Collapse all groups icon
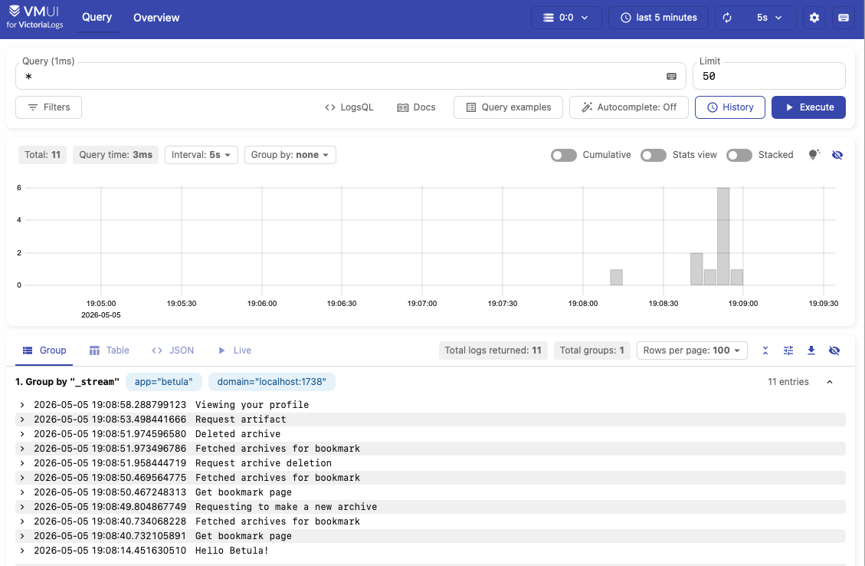865x566 pixels. 765,350
